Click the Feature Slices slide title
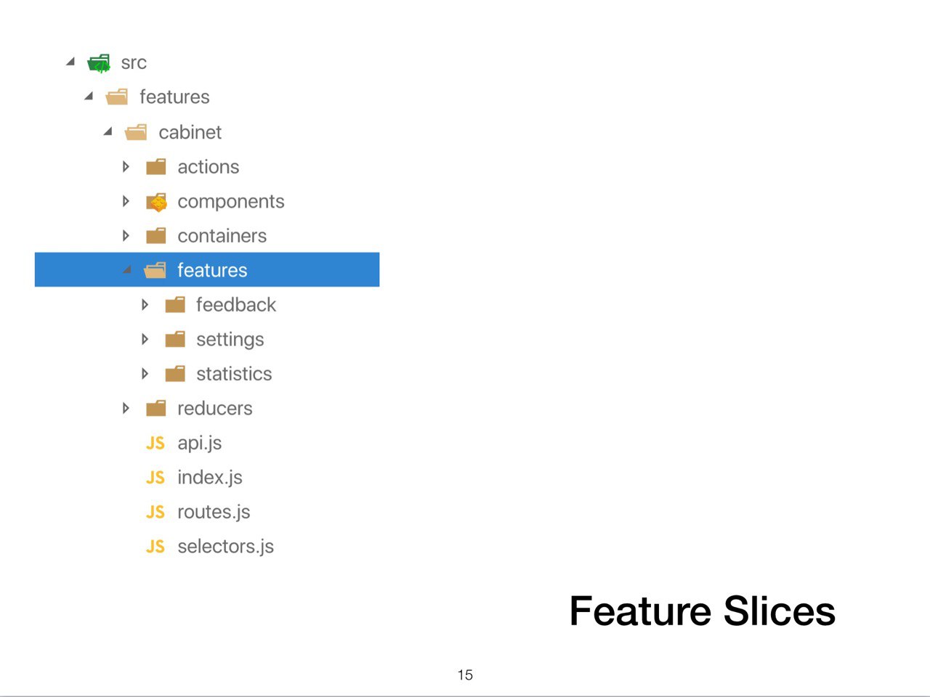930x697 pixels. (x=703, y=611)
